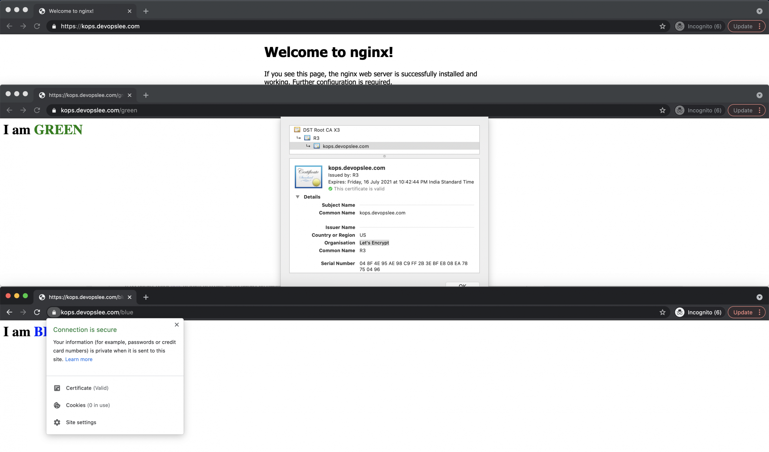Image resolution: width=769 pixels, height=452 pixels.
Task: Click the reload icon on the blue page window
Action: (x=37, y=312)
